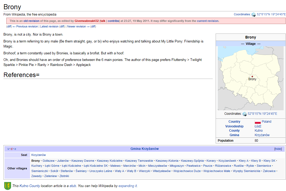This screenshot has height=191, width=286.
Task: Open the Łódź voivodeship link
Action: pos(258,126)
